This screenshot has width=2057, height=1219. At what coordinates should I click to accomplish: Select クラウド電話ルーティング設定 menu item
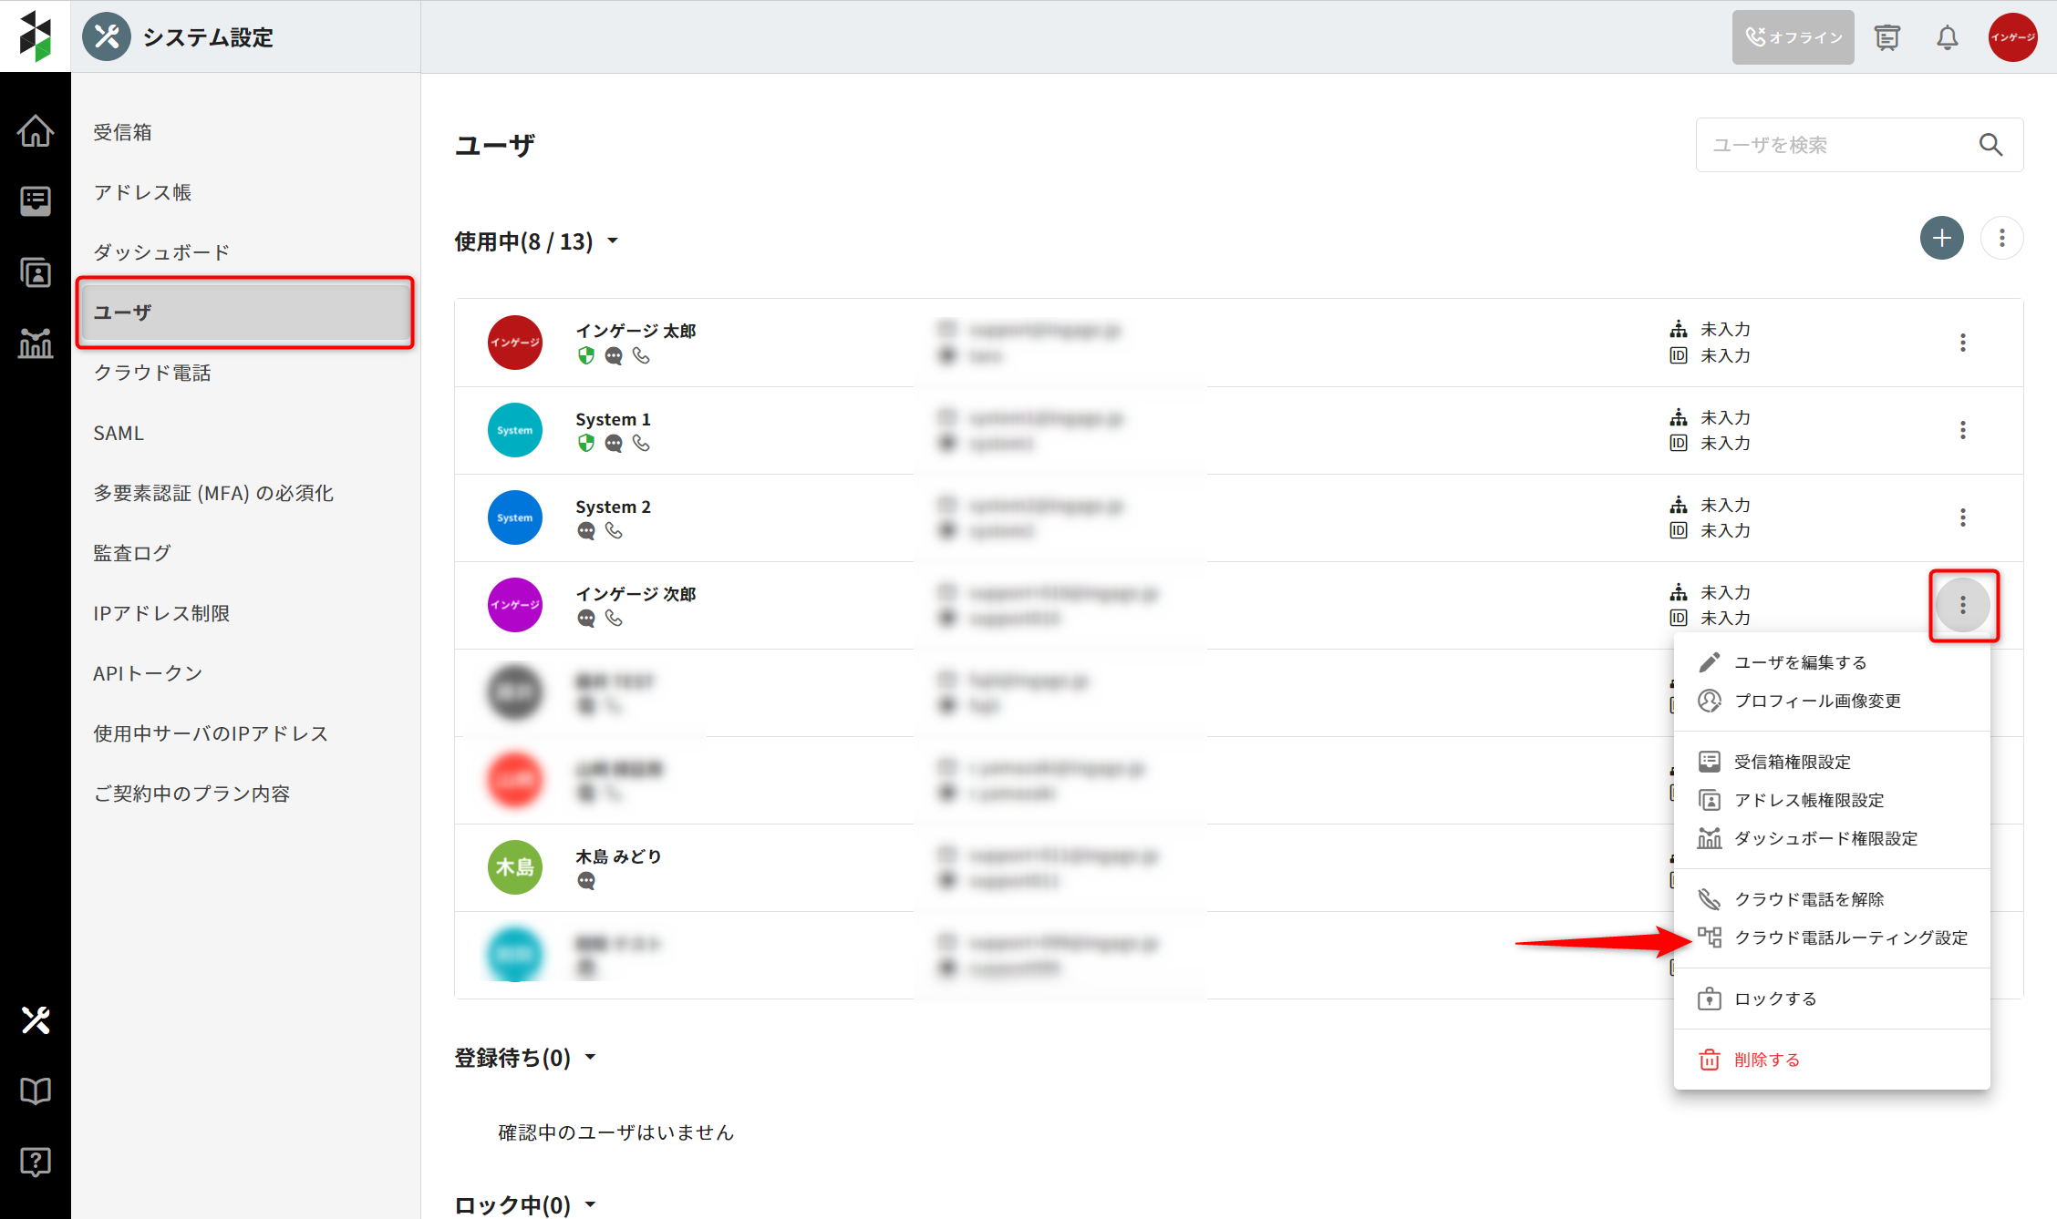pos(1850,937)
